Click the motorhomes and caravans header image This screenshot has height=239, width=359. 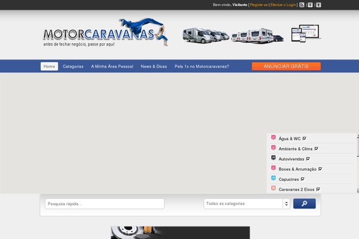click(x=233, y=36)
